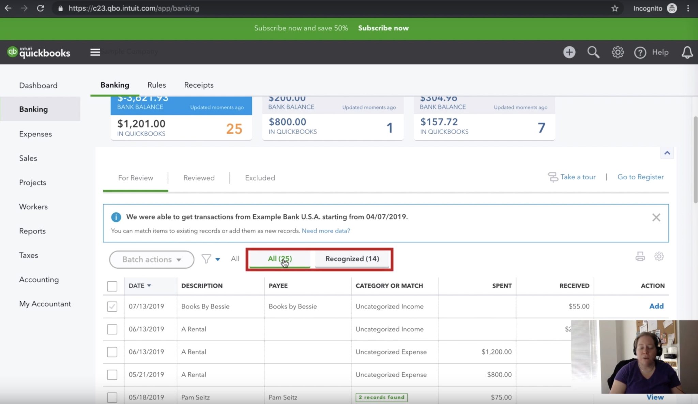This screenshot has width=698, height=404.
Task: Open the notifications bell icon
Action: 687,53
